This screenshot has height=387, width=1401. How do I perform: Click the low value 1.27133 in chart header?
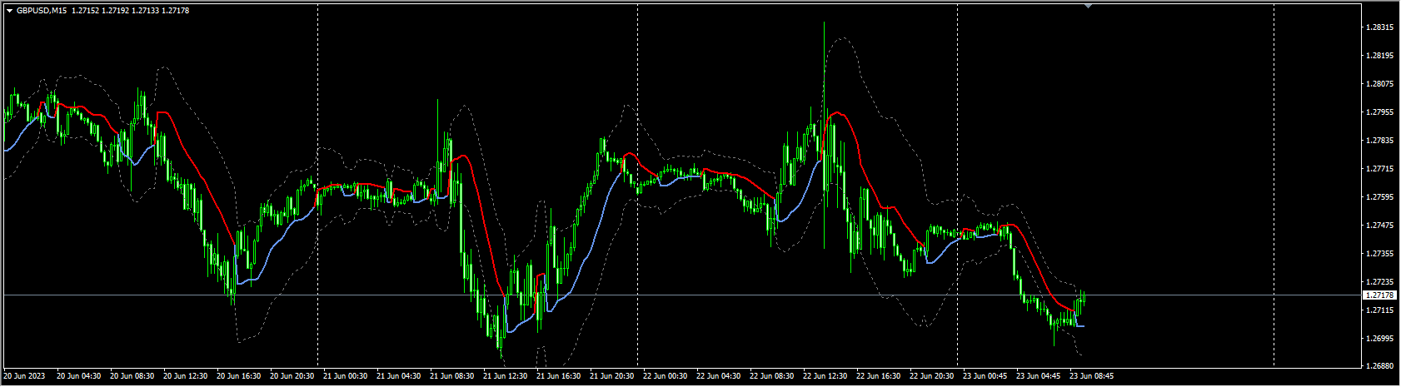146,11
